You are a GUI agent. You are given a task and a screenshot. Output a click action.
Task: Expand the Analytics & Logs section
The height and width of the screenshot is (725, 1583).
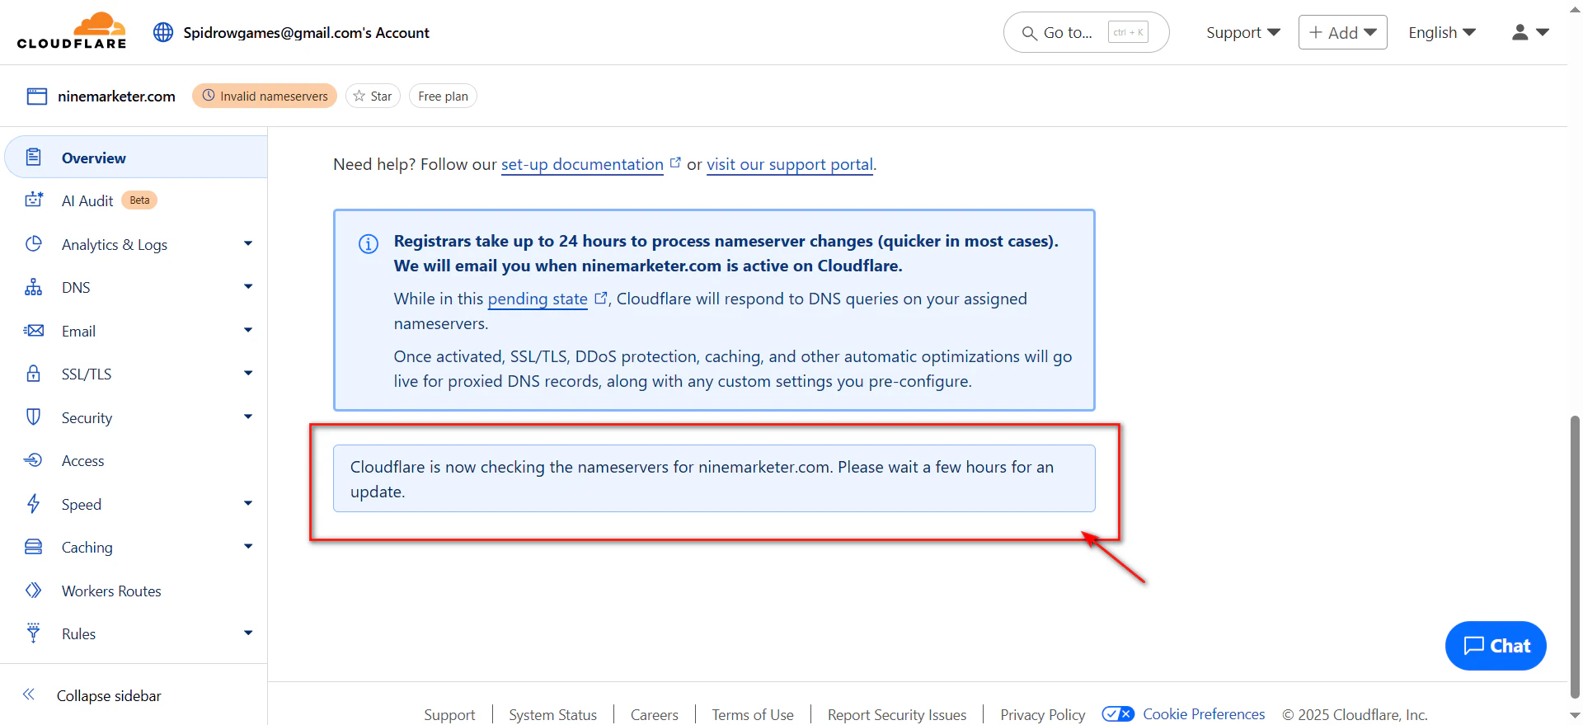click(x=248, y=243)
